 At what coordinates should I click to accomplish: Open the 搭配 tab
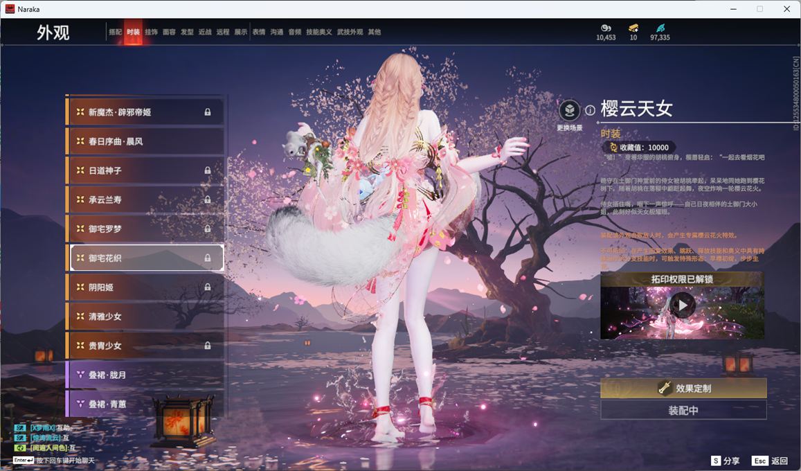point(115,32)
